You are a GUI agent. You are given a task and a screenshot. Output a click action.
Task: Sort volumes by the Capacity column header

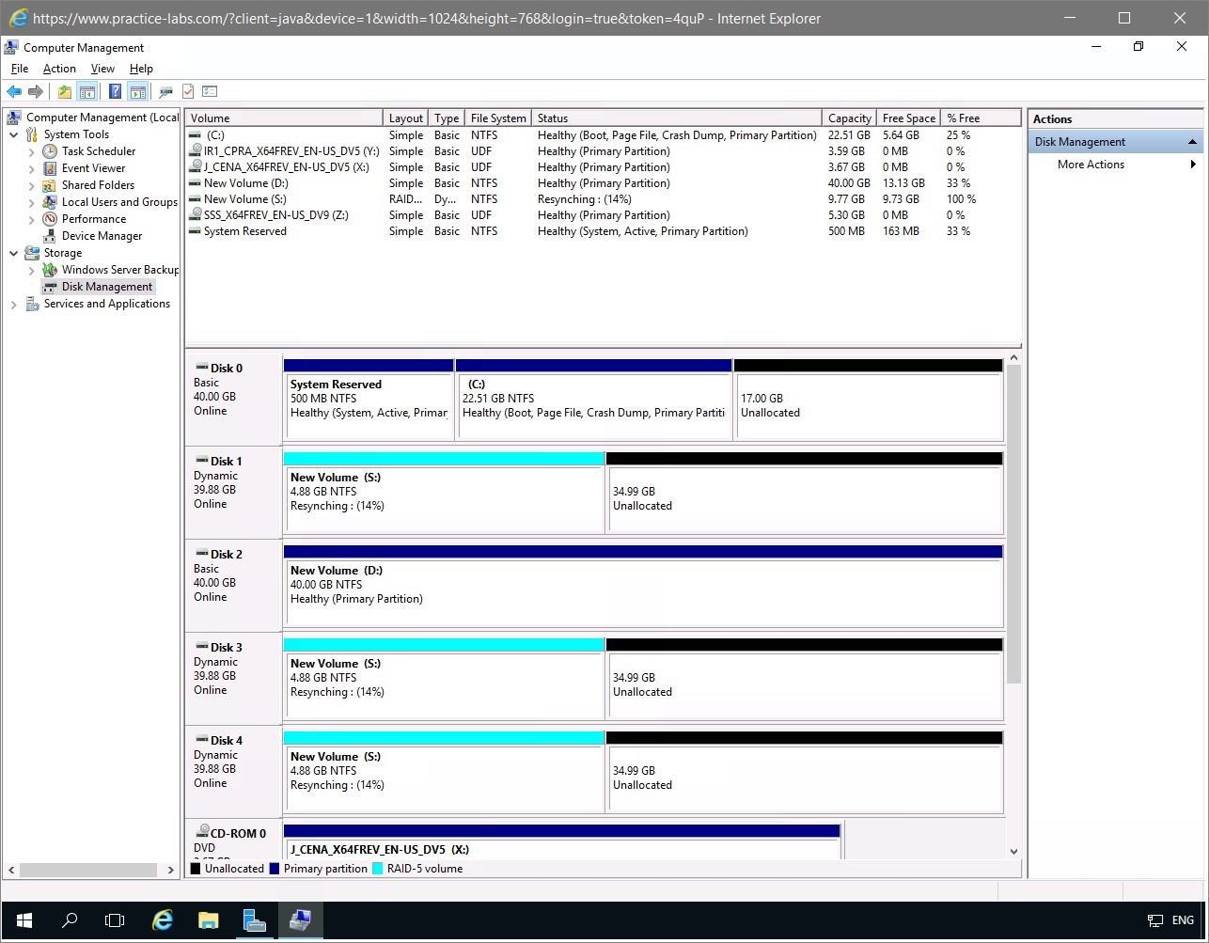pos(849,118)
